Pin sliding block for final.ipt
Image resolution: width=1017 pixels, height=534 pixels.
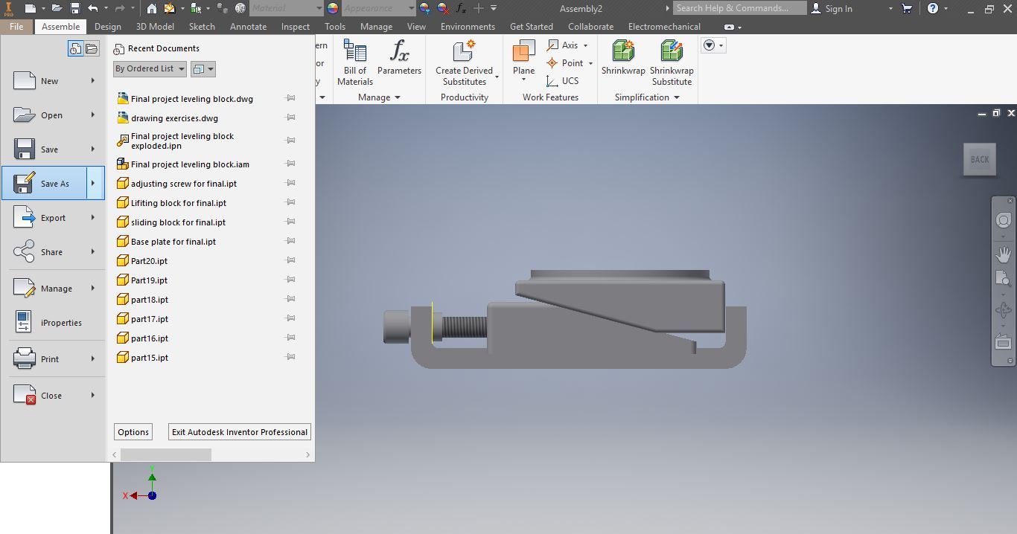(291, 222)
